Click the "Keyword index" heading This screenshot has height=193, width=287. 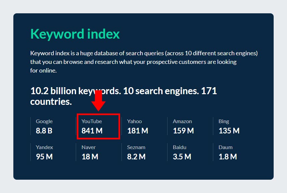[x=75, y=34]
